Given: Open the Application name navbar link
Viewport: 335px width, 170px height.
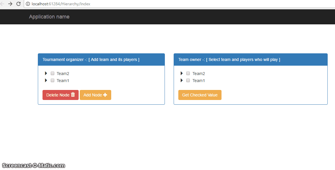Looking at the screenshot, I should click(x=49, y=17).
